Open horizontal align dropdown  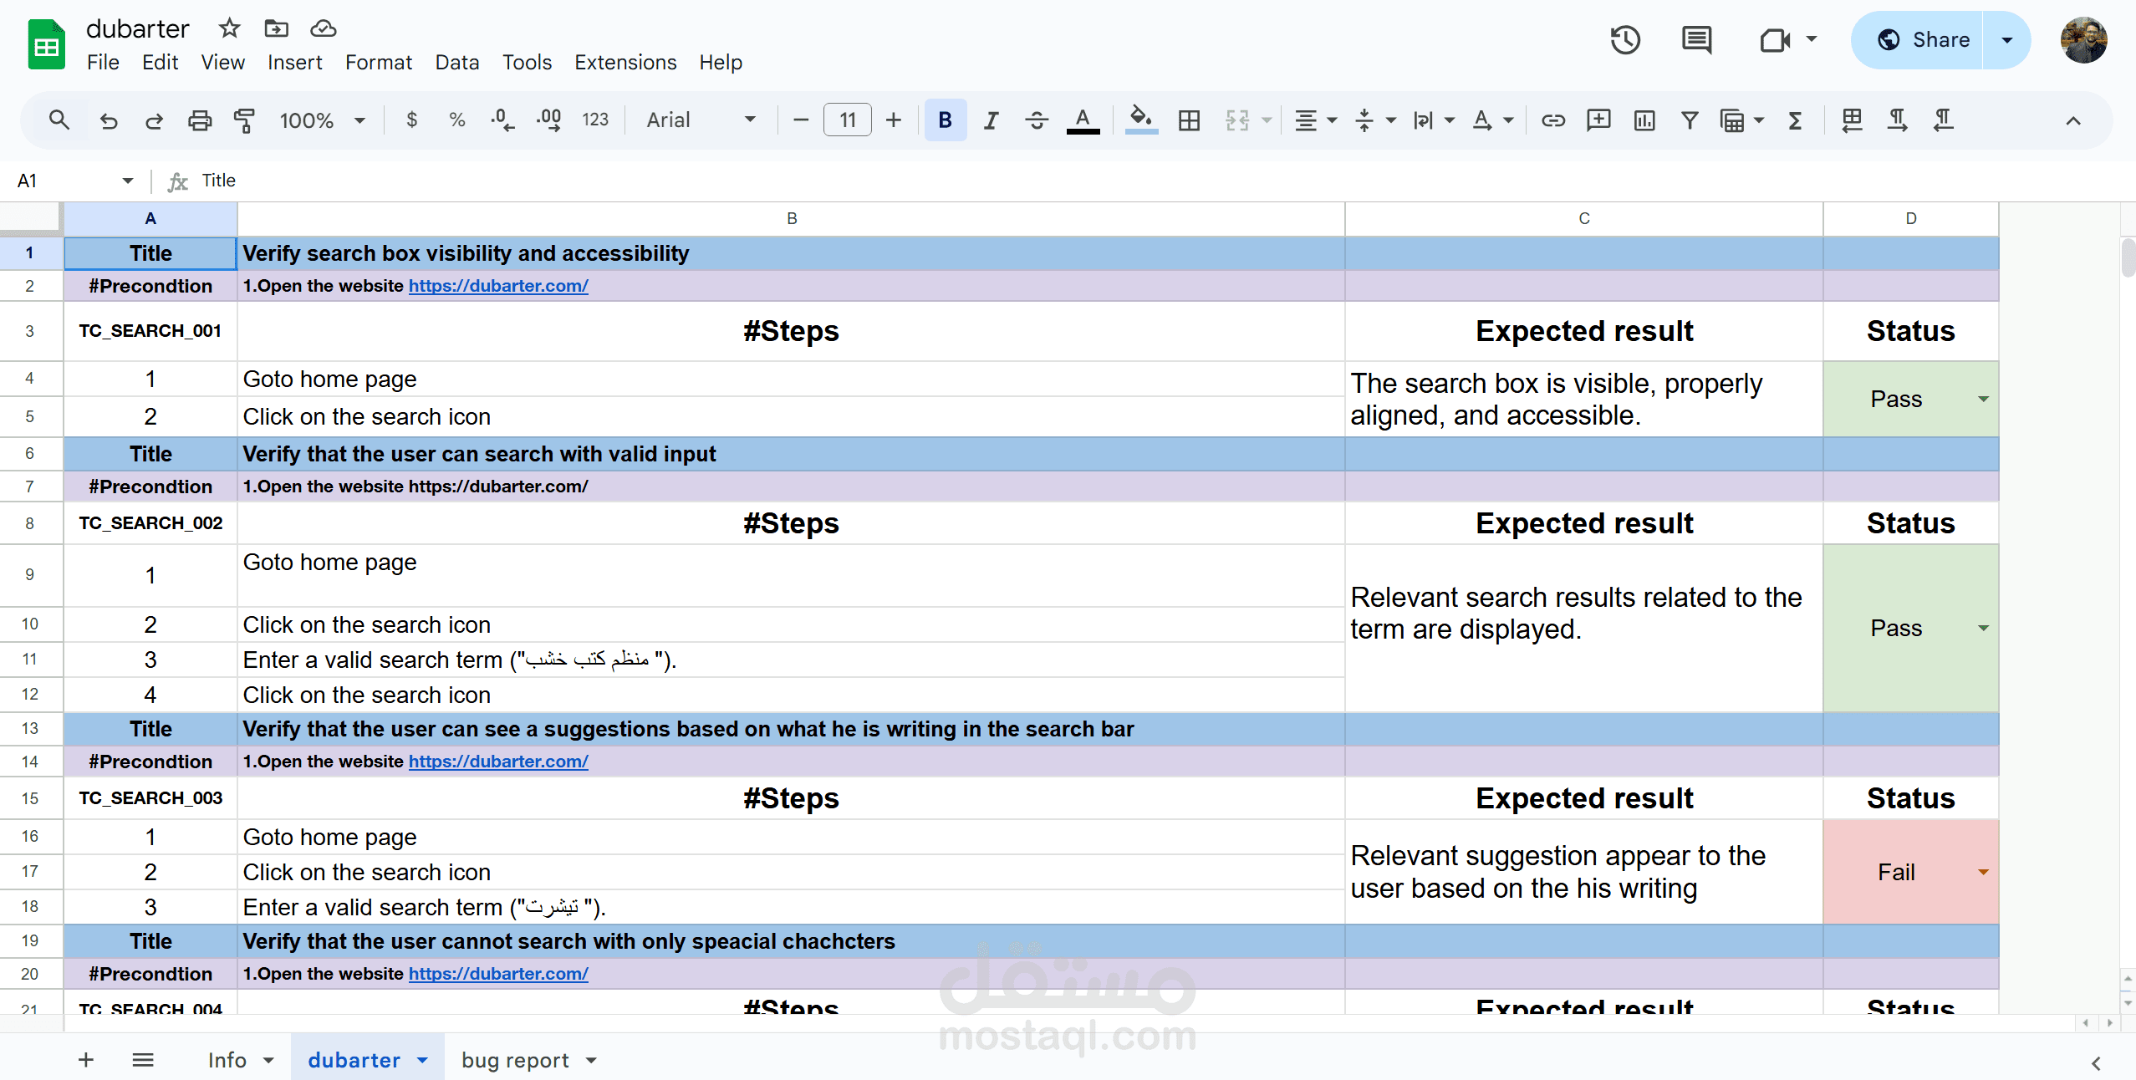tap(1316, 120)
